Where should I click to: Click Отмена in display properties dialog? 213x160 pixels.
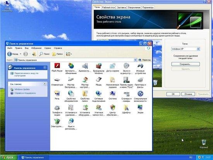point(188,94)
